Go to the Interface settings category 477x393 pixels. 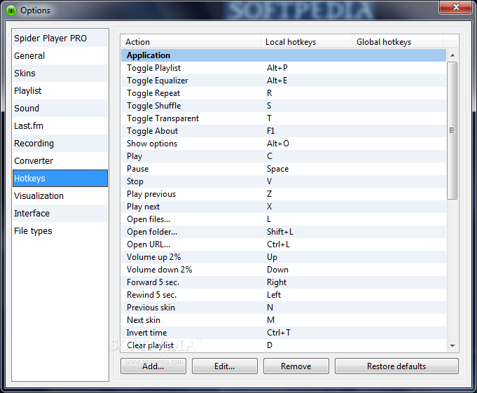point(60,213)
